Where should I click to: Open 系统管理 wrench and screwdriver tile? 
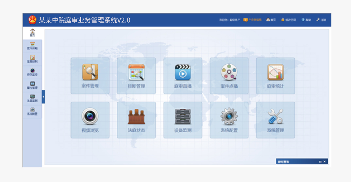[x=275, y=120]
